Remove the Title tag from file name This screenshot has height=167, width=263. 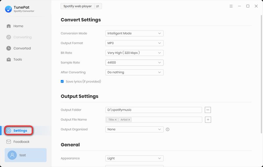point(116,120)
